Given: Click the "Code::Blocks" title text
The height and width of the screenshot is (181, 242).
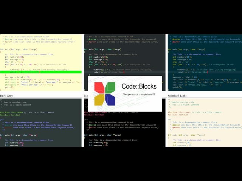Looking at the screenshot, I should coord(139,86).
